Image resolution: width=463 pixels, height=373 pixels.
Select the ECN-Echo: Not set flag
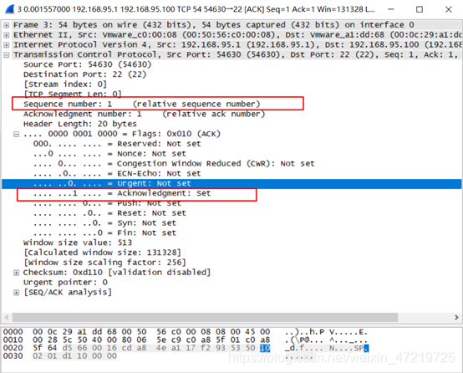[117, 173]
